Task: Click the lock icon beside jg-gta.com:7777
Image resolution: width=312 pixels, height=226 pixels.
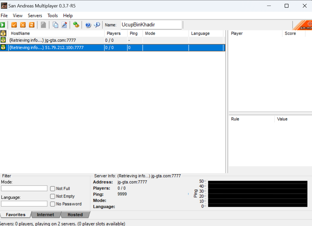Action: click(3, 40)
